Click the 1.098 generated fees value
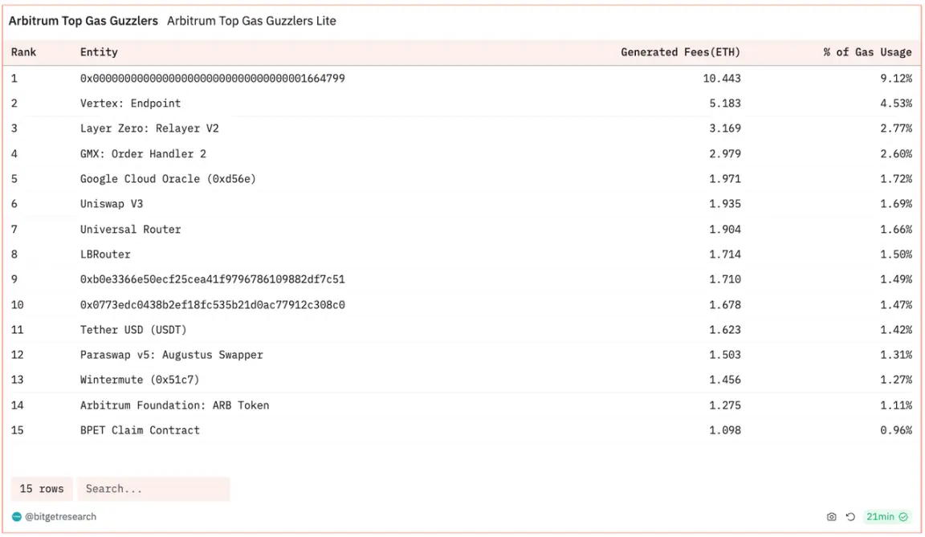Screen dimensions: 925x537 [x=725, y=430]
